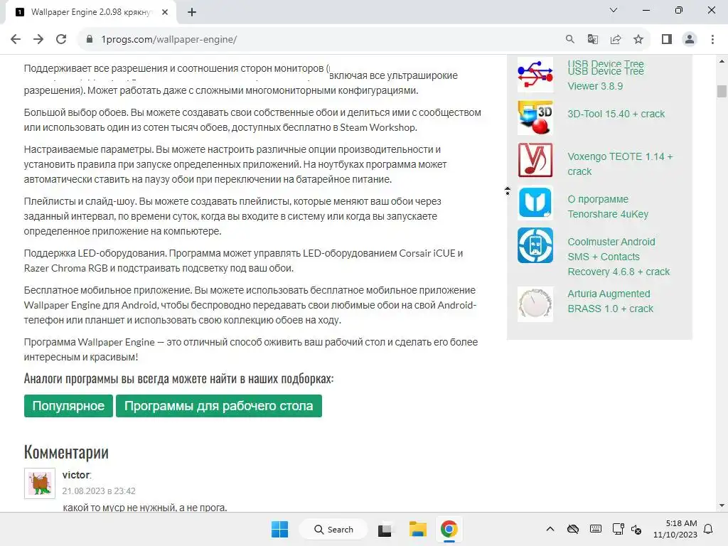Bookmark this page with the star
The width and height of the screenshot is (728, 546).
[x=638, y=40]
